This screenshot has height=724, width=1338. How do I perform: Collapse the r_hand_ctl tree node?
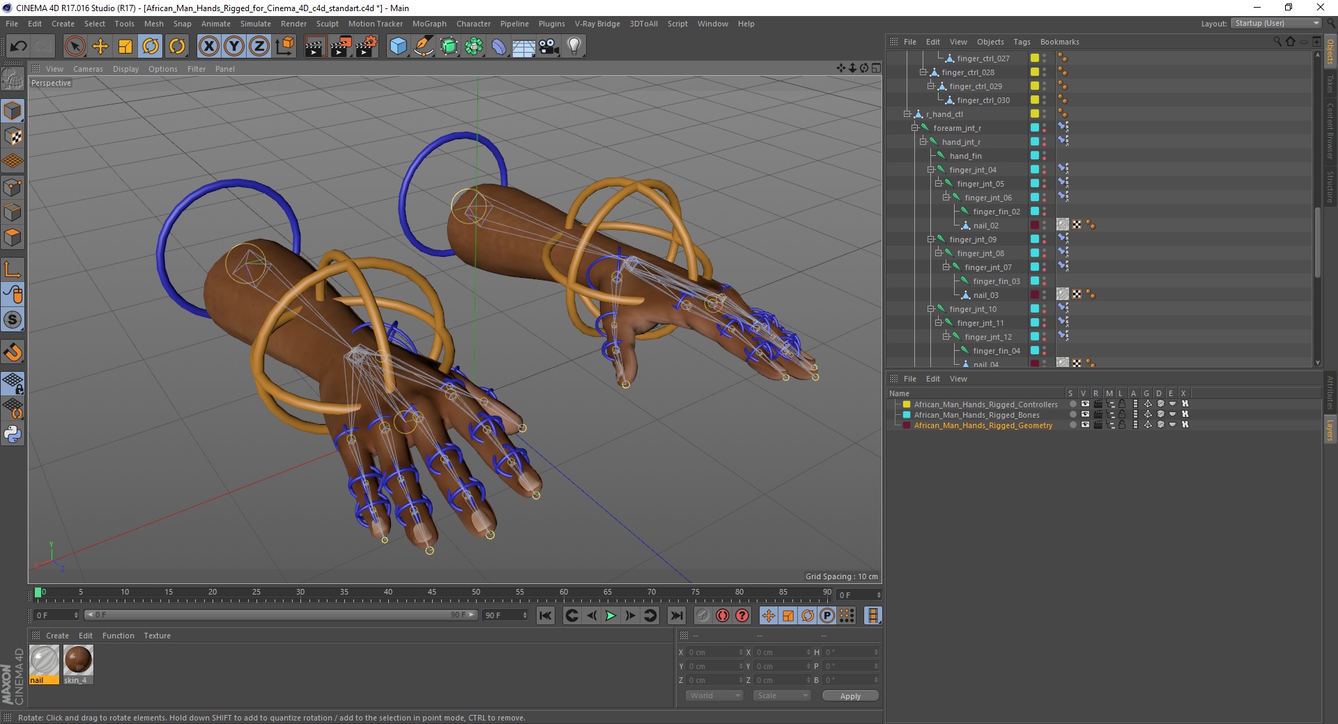907,114
